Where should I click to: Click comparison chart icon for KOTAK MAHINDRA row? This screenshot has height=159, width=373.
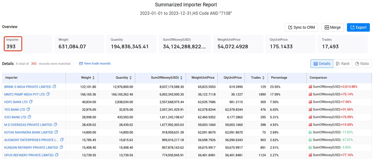310,132
